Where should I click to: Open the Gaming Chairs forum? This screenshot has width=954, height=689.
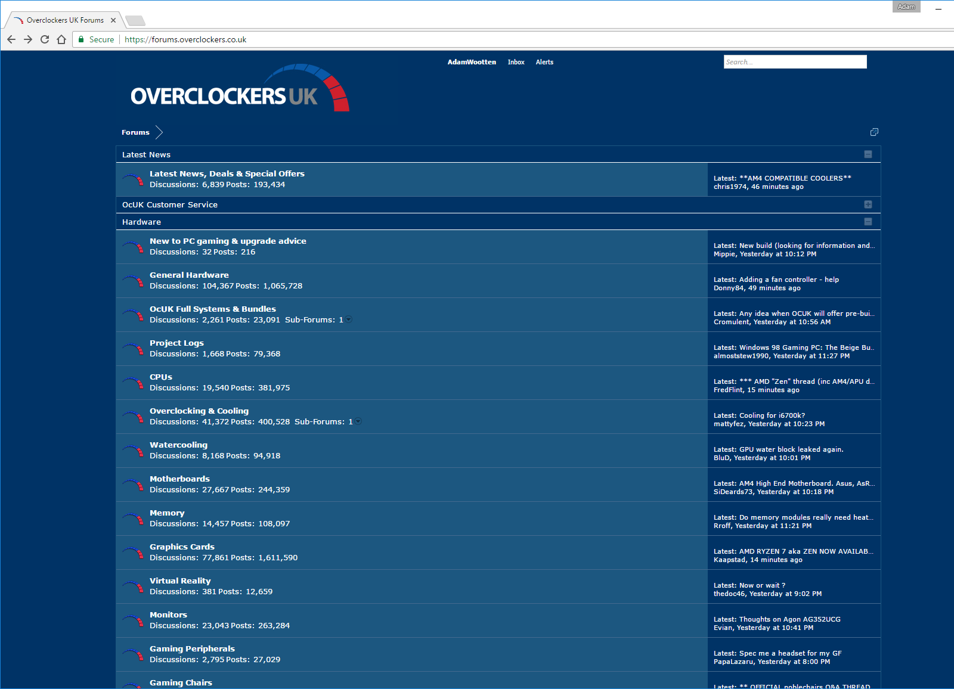point(181,682)
